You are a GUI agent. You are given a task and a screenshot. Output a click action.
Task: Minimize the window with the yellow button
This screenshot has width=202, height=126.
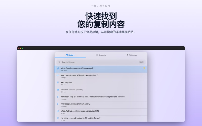[21, 48]
